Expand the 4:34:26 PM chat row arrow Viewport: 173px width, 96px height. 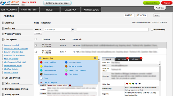(x=38, y=45)
